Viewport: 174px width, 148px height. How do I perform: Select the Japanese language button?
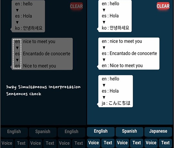click(x=158, y=131)
